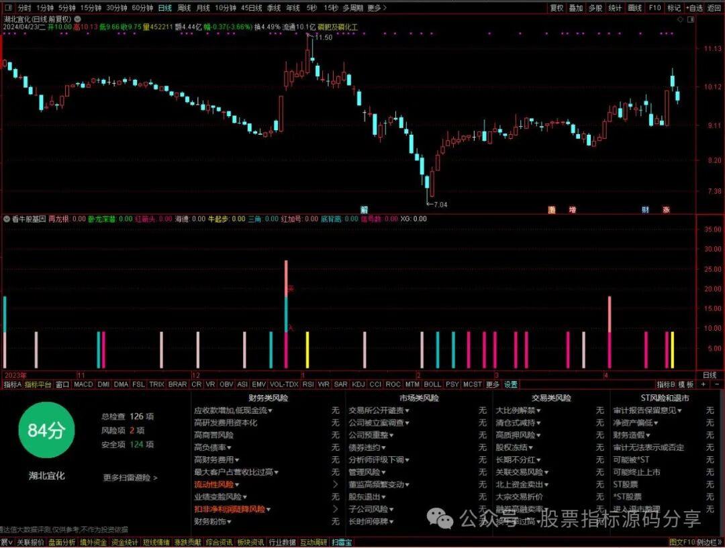Click the 返回 back button
Image resolution: width=725 pixels, height=548 pixels.
pos(714,8)
